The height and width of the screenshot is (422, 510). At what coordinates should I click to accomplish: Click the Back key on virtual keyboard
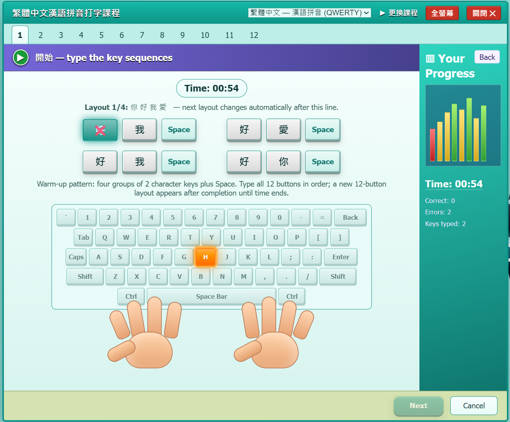coord(350,217)
